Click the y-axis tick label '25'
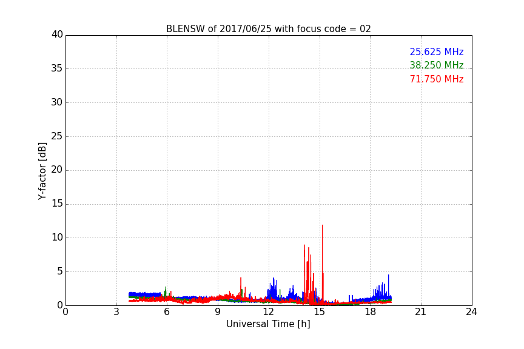The image size is (524, 349). coord(57,136)
